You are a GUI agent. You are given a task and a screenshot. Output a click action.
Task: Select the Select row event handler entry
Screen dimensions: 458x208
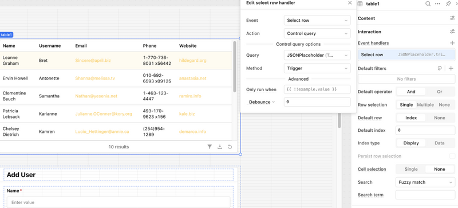point(406,54)
